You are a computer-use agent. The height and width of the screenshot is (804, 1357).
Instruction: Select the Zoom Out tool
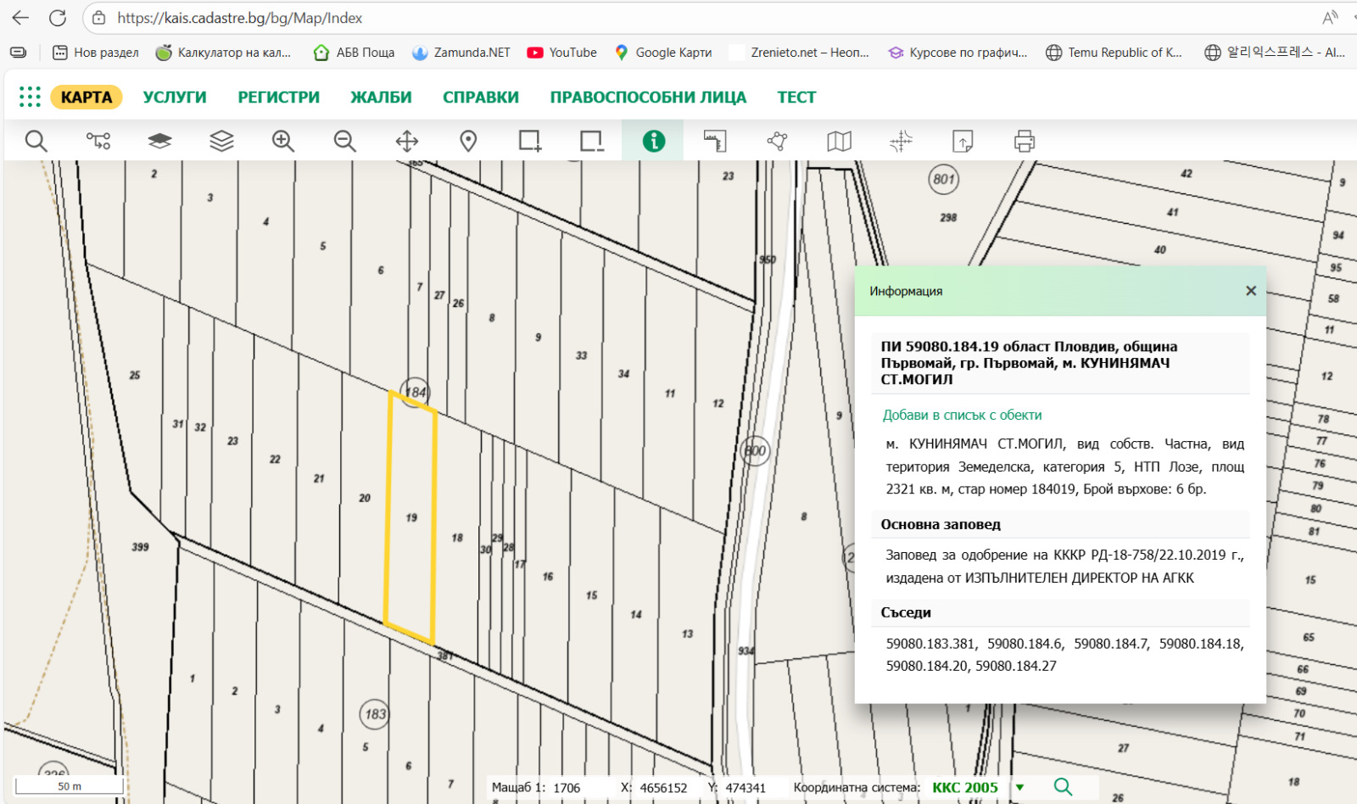pyautogui.click(x=343, y=141)
